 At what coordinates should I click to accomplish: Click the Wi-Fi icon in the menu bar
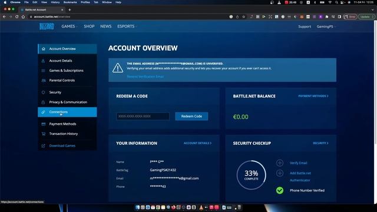(x=330, y=2)
